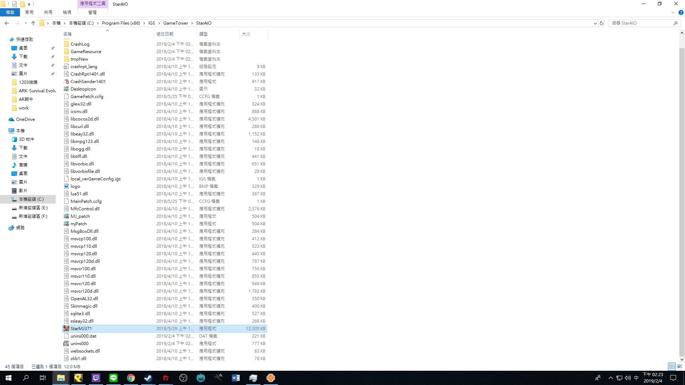Viewport: 685px width, 385px height.
Task: Click the logo BMP file icon
Action: click(x=66, y=186)
